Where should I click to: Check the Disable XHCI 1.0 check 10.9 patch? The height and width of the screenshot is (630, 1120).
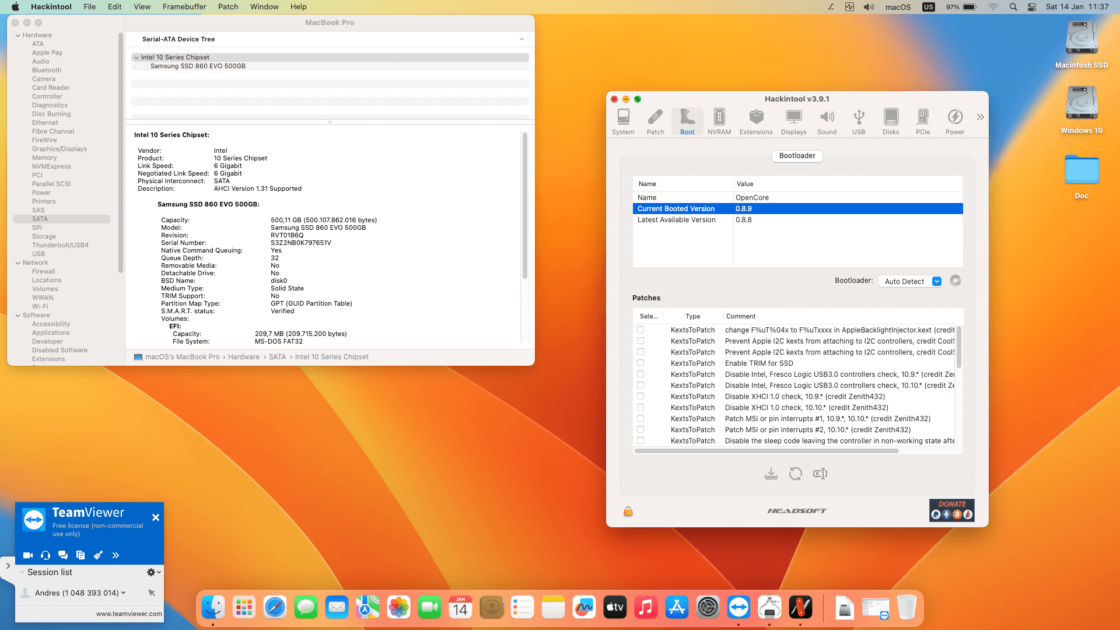(640, 396)
